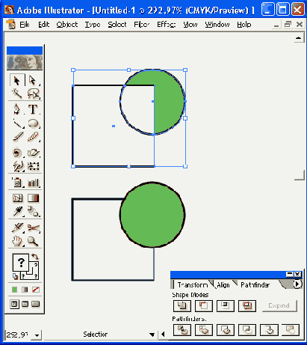Viewport: 307px width, 345px height.
Task: Switch to the Transform tab
Action: tap(193, 284)
